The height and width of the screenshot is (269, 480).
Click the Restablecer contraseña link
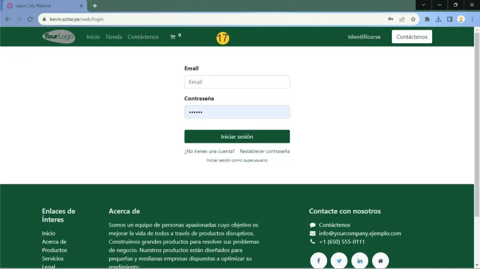point(264,152)
